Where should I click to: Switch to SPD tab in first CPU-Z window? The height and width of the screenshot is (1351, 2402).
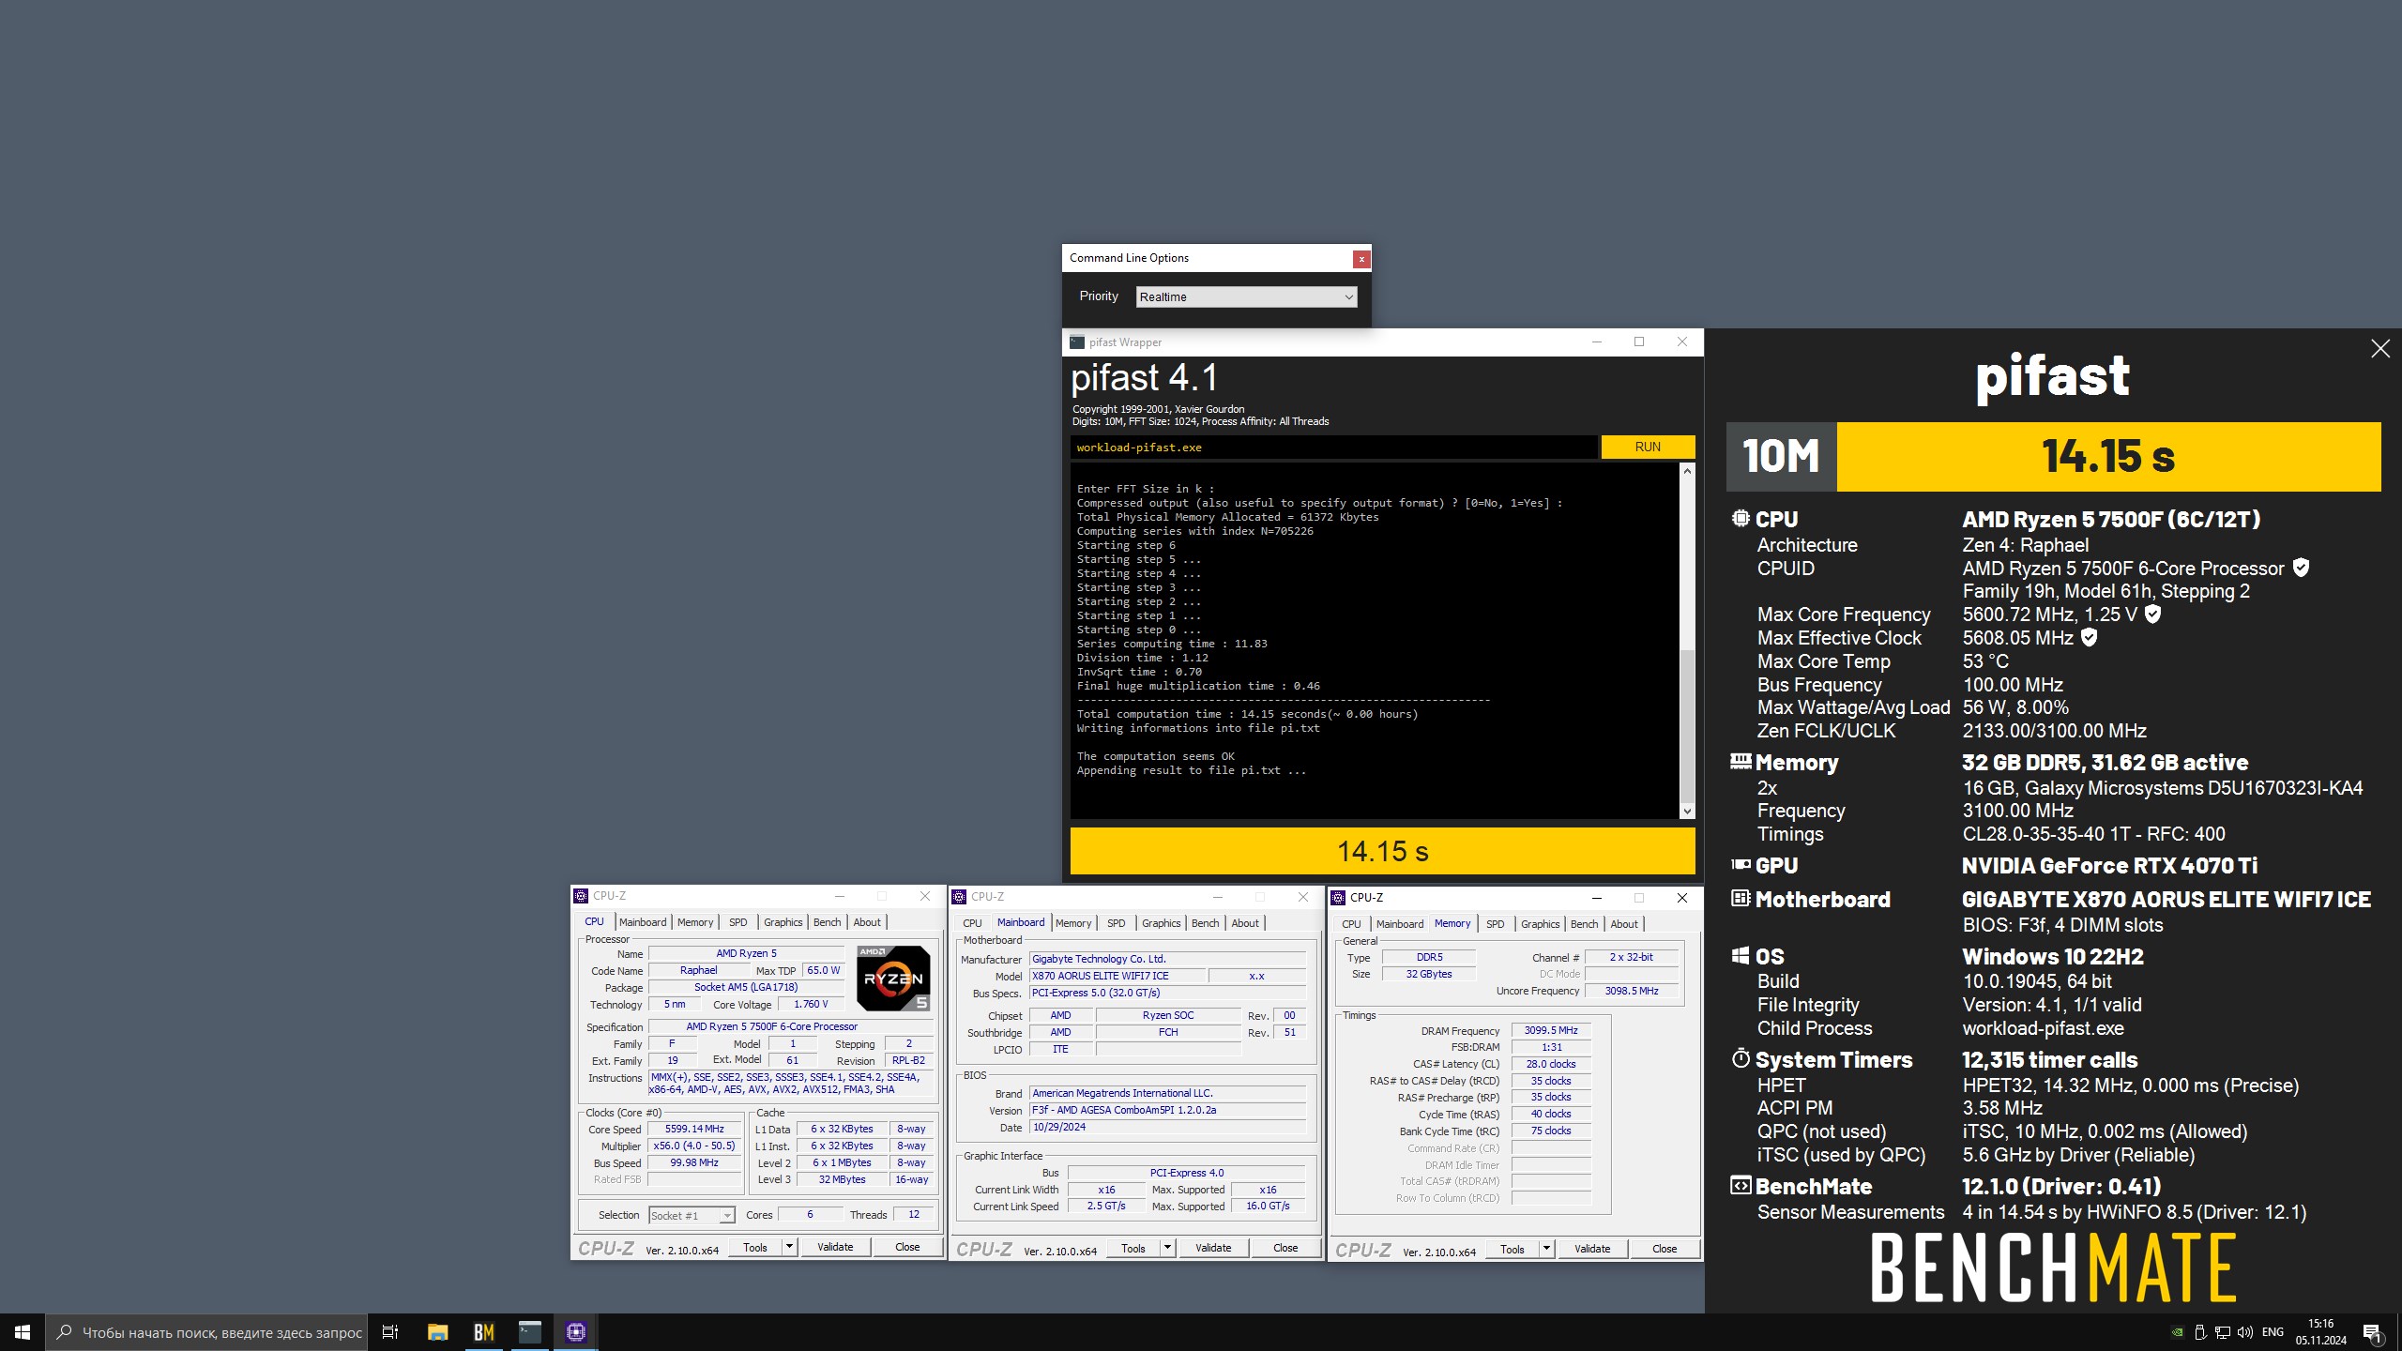(x=738, y=922)
